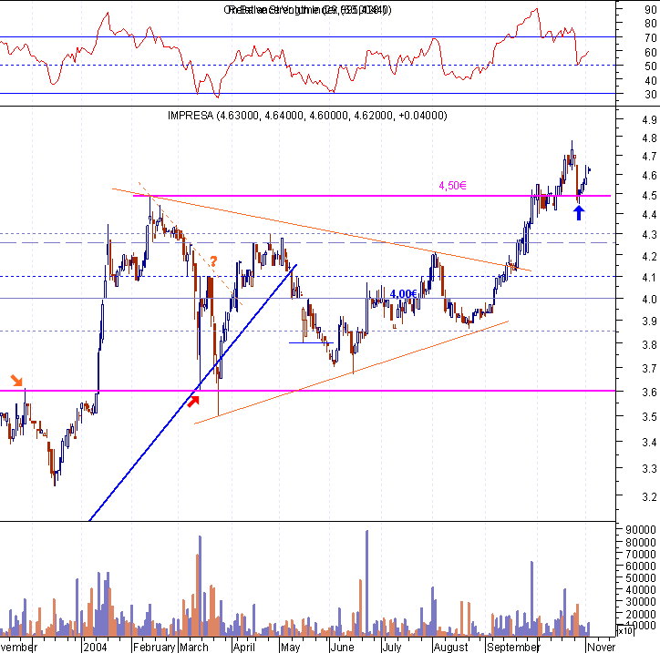The width and height of the screenshot is (660, 653).
Task: Select the magenta 4,50€ price label
Action: tap(452, 186)
